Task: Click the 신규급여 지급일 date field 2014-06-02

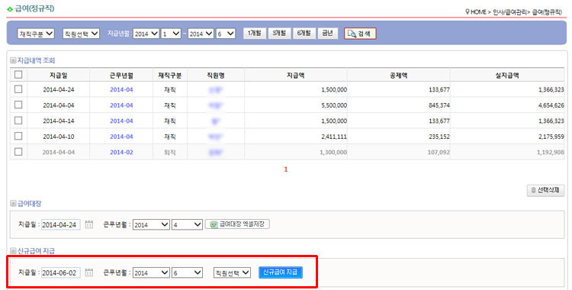Action: click(x=60, y=273)
